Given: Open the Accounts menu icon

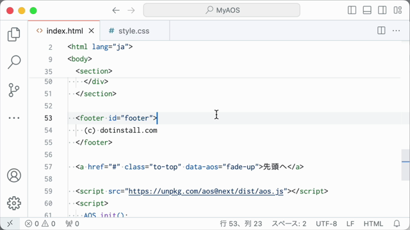Looking at the screenshot, I should (14, 175).
